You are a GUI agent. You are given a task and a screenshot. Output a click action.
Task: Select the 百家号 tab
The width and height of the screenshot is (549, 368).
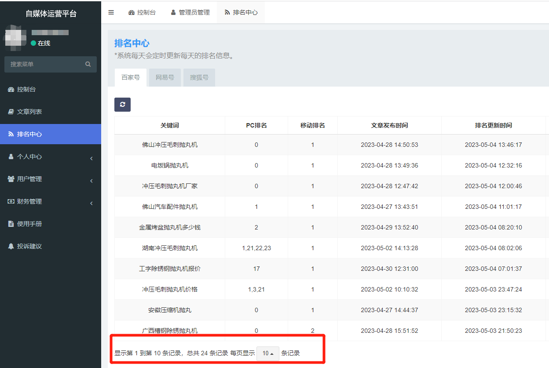(x=131, y=77)
